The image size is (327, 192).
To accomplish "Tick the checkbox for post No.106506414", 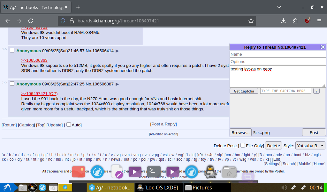I will click(x=12, y=50).
